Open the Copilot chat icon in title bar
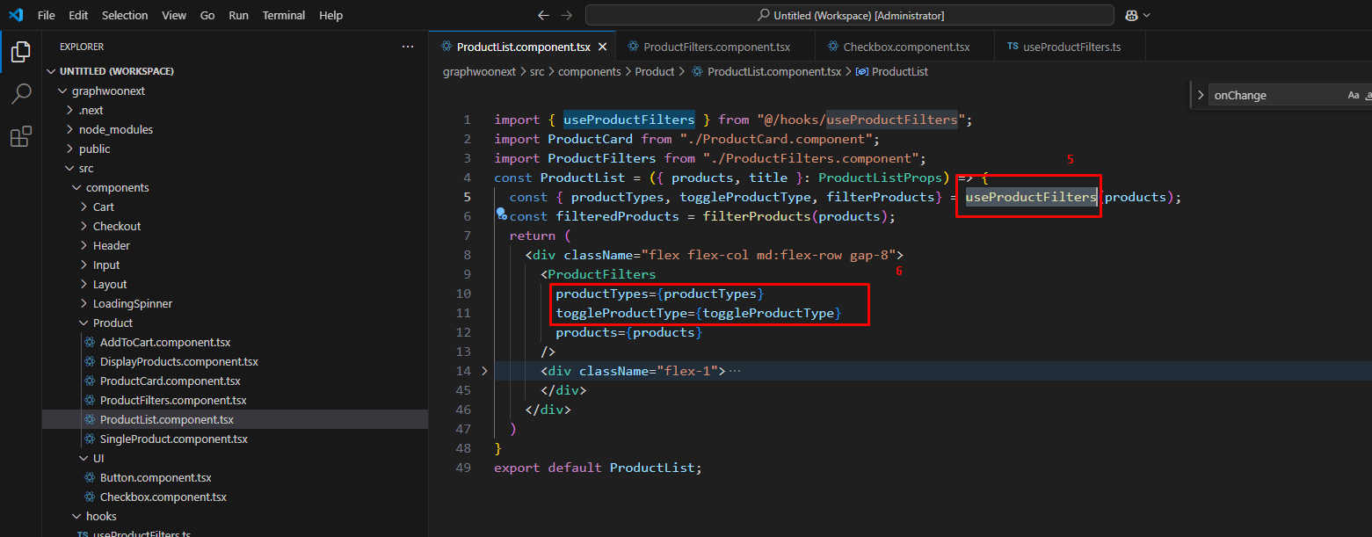1372x537 pixels. coord(1132,16)
